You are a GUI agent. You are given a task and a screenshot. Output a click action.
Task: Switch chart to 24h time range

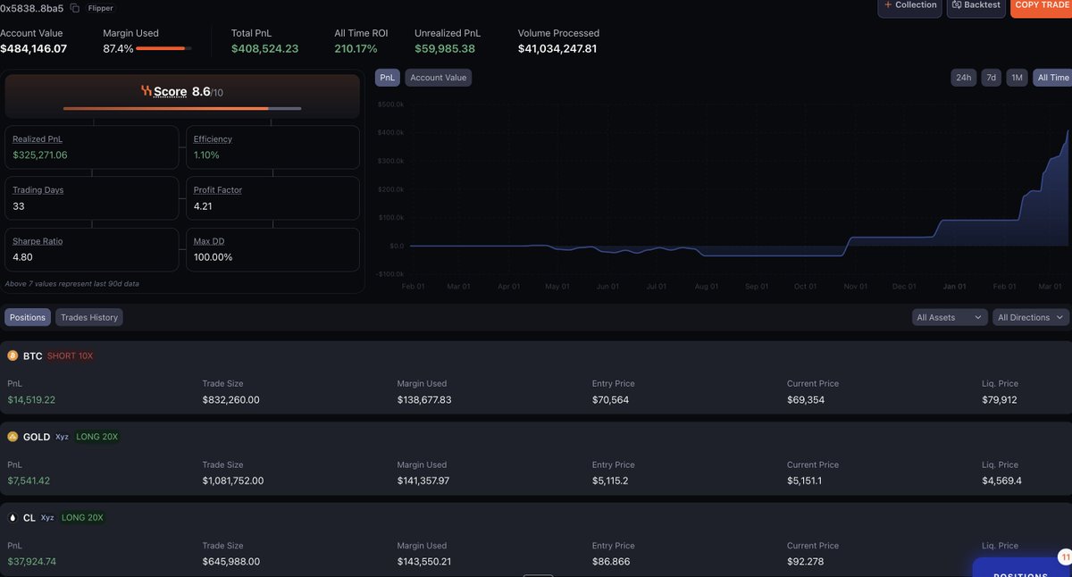tap(962, 77)
